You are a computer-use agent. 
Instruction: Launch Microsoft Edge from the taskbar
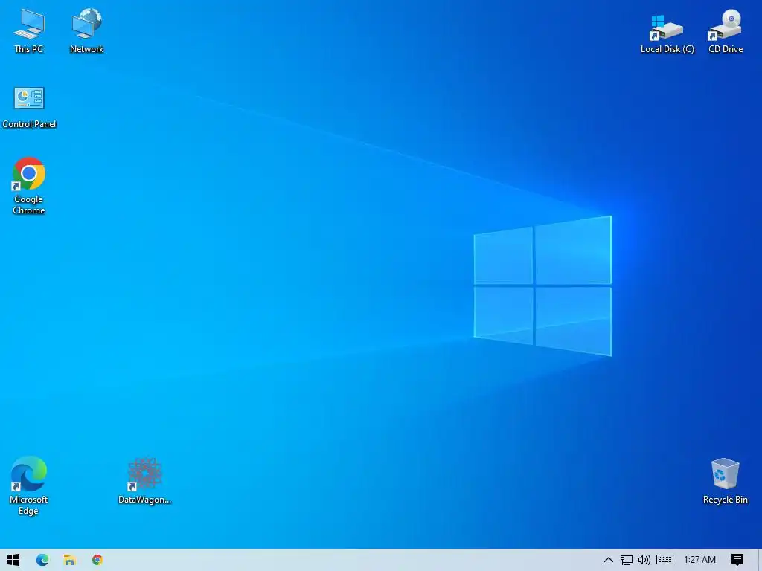coord(42,560)
